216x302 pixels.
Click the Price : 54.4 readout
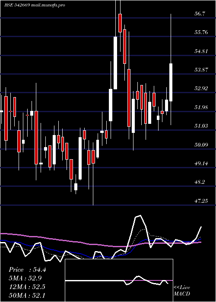tap(27, 270)
